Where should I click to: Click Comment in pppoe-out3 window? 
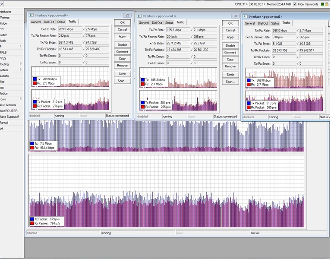[x=230, y=53]
